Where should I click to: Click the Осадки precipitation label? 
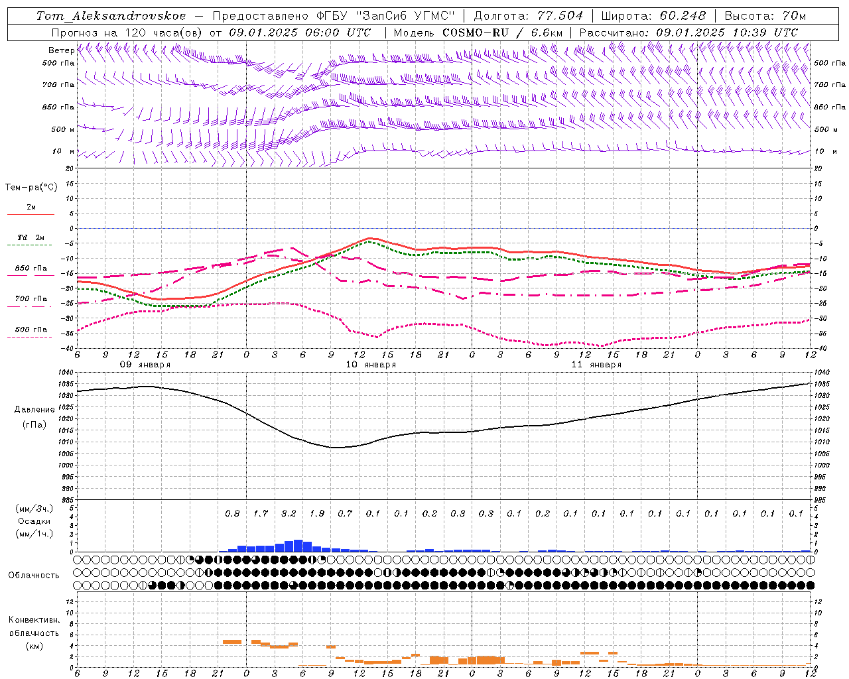34,522
